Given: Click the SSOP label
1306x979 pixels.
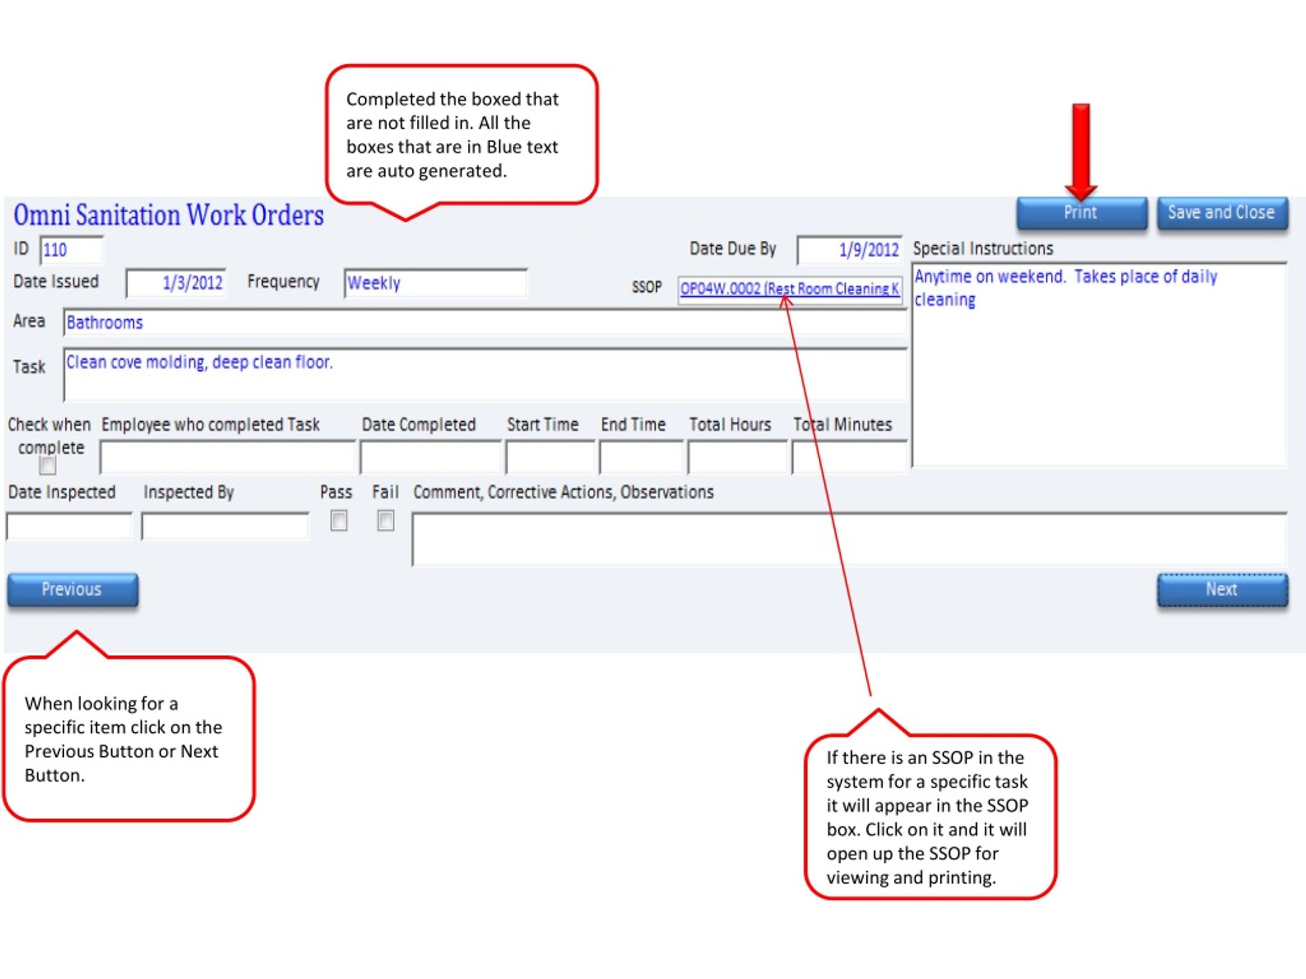Looking at the screenshot, I should tap(646, 288).
